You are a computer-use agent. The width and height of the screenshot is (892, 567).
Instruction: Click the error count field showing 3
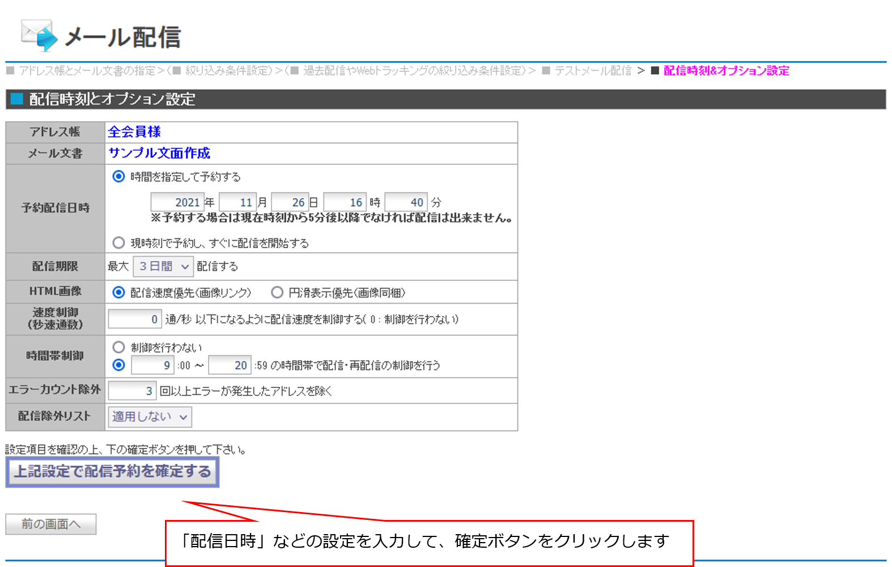(x=132, y=391)
